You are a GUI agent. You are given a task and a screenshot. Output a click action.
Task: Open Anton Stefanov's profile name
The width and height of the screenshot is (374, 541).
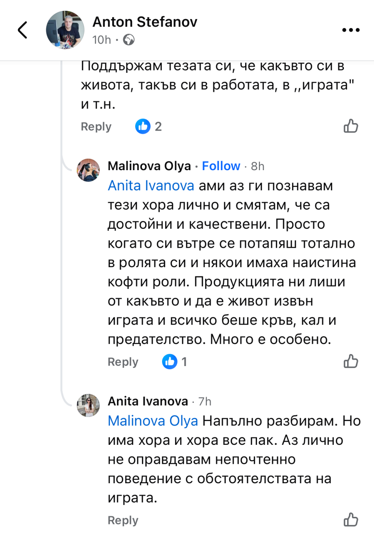point(145,22)
